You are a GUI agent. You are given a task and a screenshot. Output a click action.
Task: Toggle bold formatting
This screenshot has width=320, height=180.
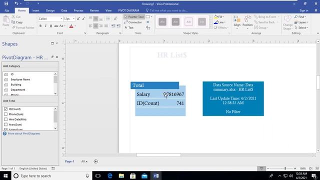point(40,26)
